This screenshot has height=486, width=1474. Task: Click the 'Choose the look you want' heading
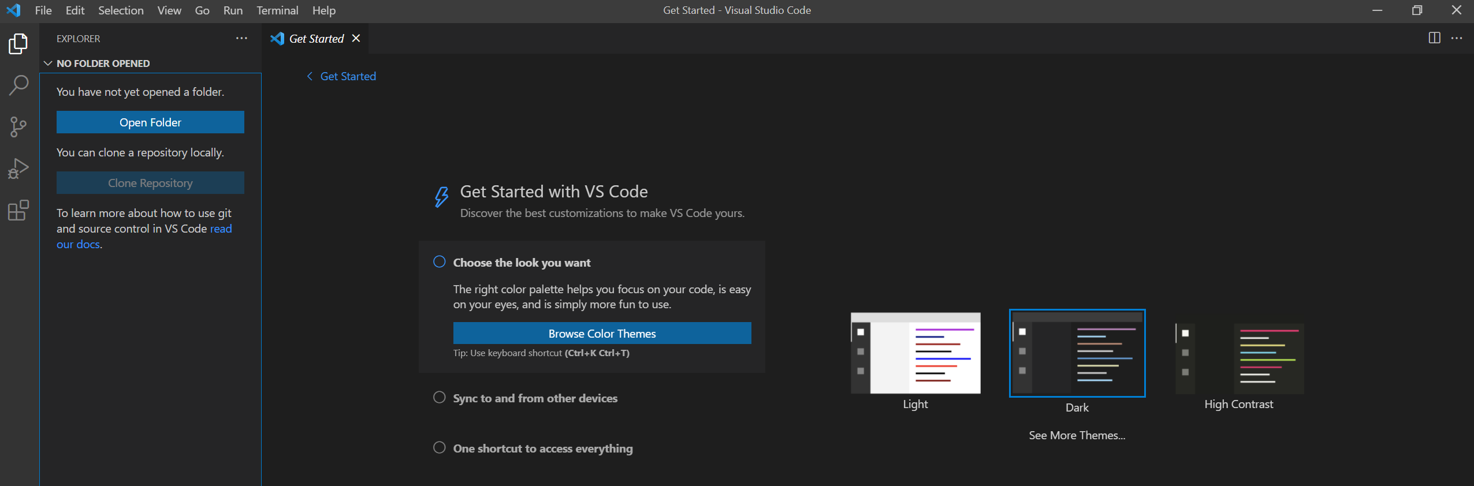(522, 263)
